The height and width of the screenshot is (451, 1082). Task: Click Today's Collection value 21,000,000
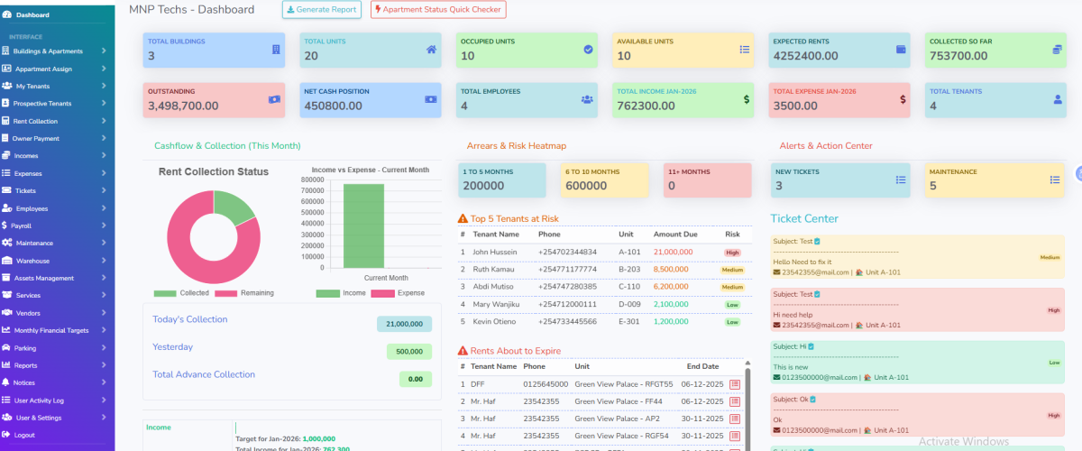click(405, 324)
